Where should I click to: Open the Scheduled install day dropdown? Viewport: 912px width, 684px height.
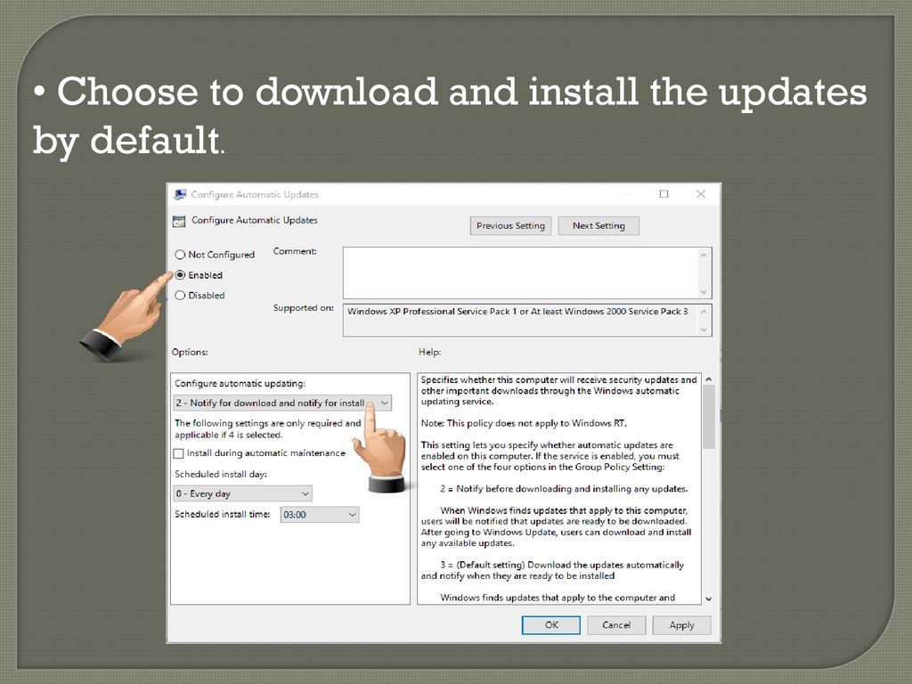(x=243, y=493)
